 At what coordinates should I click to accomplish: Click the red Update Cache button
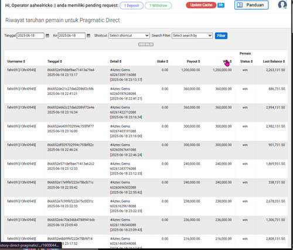201,5
